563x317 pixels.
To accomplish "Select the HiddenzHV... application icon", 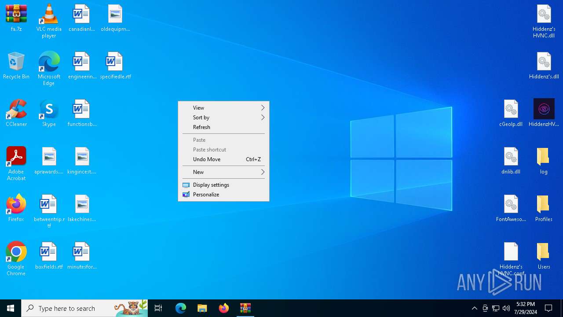I will click(544, 113).
